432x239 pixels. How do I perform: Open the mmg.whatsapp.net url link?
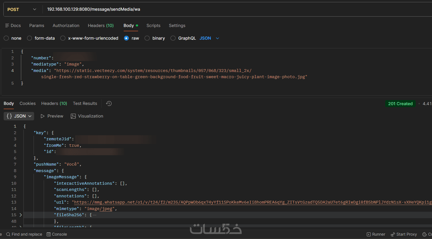point(253,202)
